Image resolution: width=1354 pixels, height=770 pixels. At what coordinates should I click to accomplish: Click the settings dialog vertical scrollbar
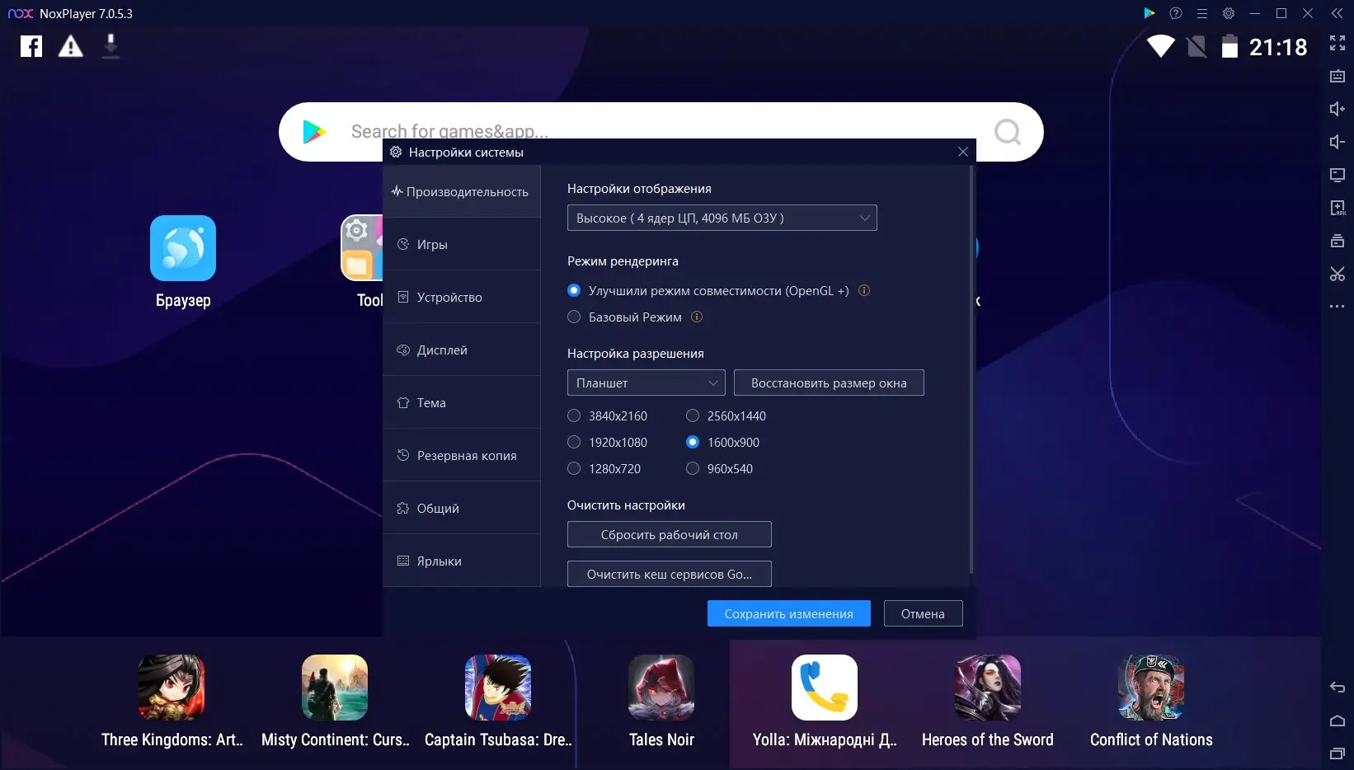(x=971, y=369)
